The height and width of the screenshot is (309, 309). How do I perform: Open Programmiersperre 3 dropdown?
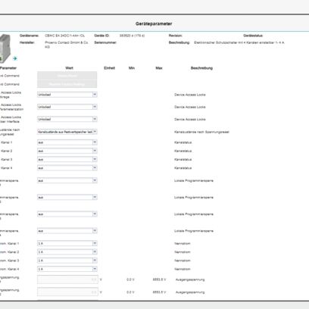pos(67,214)
